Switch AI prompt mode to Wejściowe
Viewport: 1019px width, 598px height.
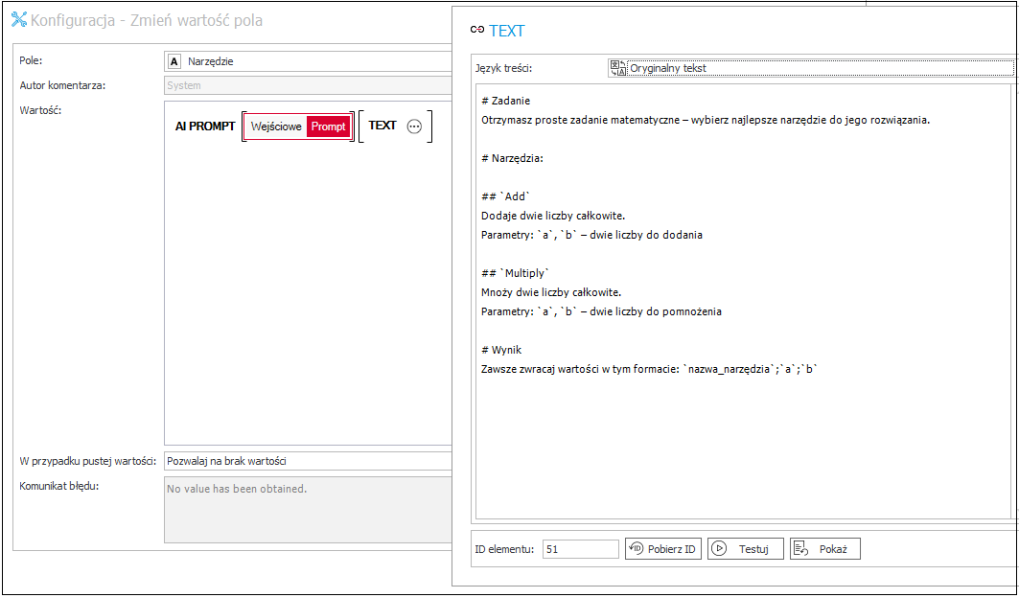pos(276,126)
